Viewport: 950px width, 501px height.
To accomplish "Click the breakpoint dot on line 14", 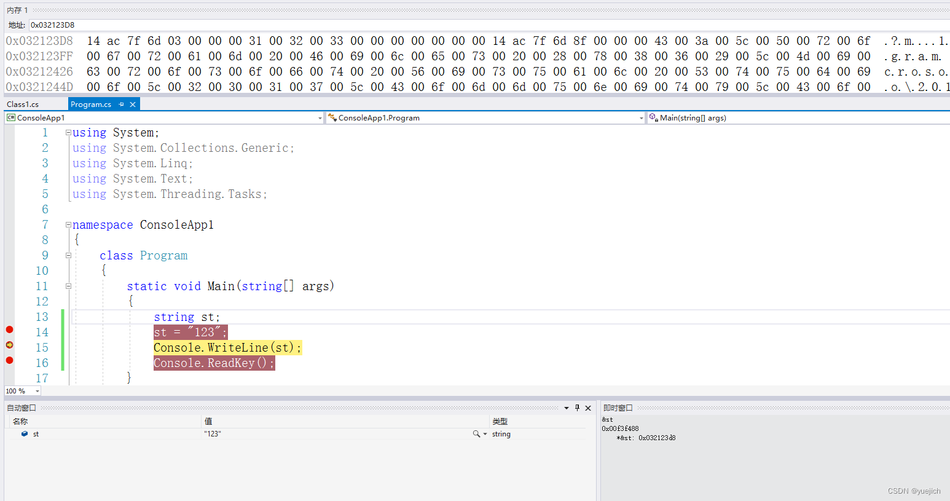I will 9,329.
